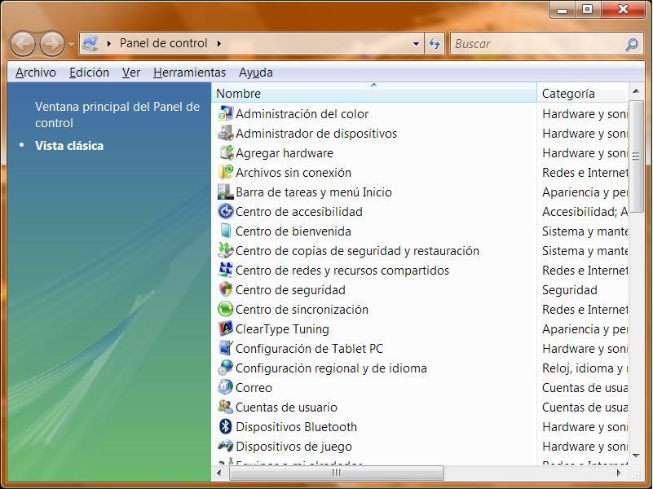653x489 pixels.
Task: Go forward with the Forward arrow button
Action: click(52, 43)
